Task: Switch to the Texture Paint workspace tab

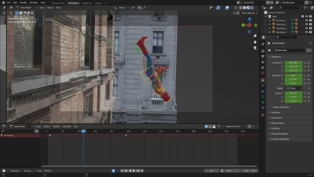Action: click(x=58, y=3)
